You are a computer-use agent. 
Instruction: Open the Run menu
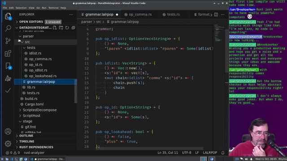tap(44, 8)
